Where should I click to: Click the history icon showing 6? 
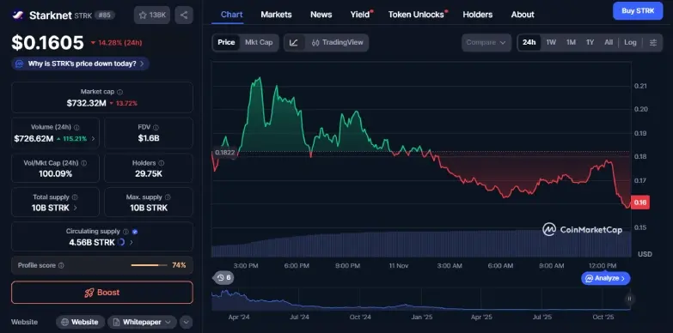coord(223,278)
